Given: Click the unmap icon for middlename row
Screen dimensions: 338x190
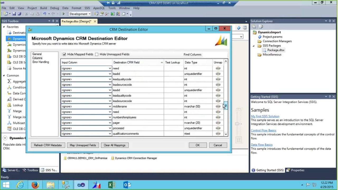Looking at the screenshot, I should (218, 106).
